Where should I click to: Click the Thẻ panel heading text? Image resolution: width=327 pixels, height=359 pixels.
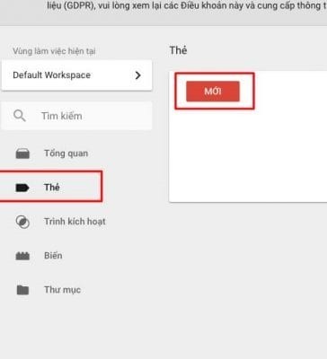179,50
